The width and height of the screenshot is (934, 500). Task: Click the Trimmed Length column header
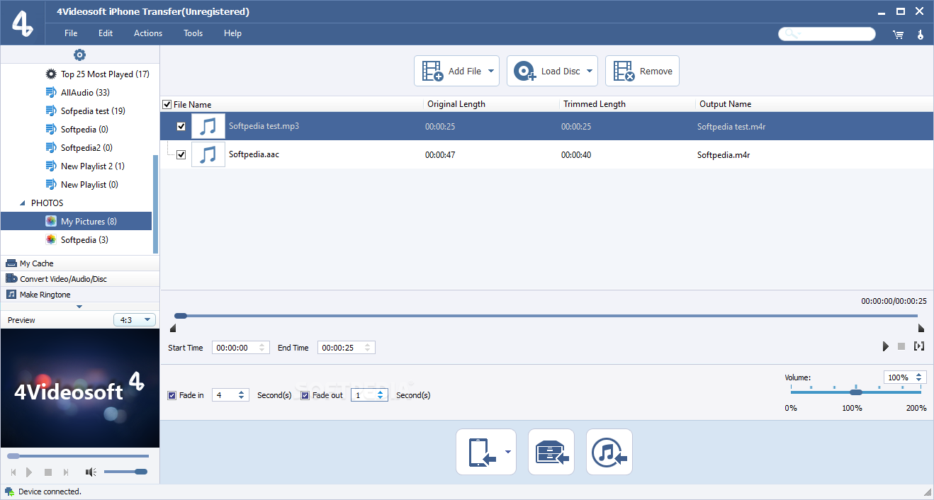point(595,104)
